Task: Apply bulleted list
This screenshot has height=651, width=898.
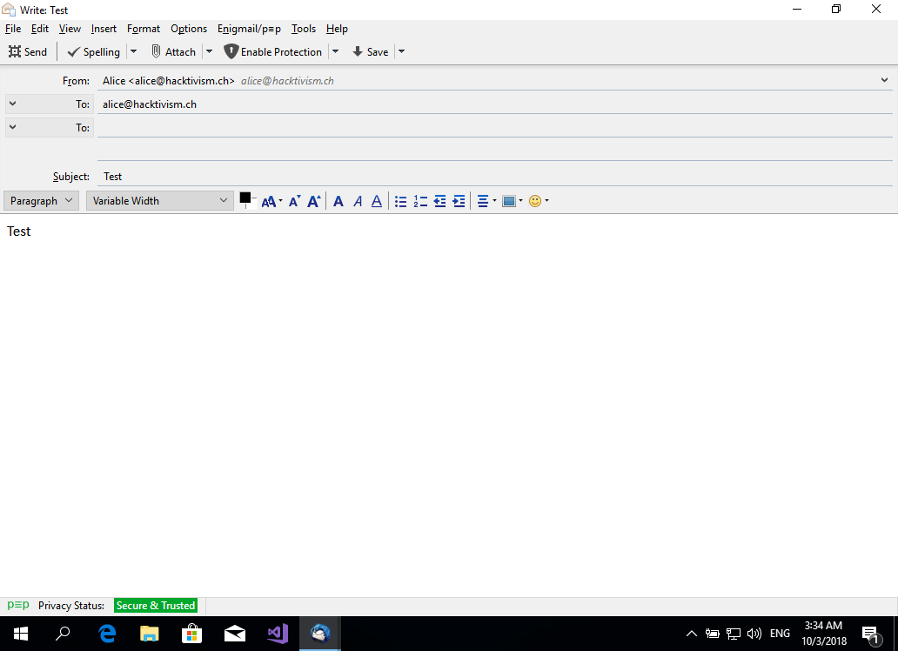Action: click(401, 201)
